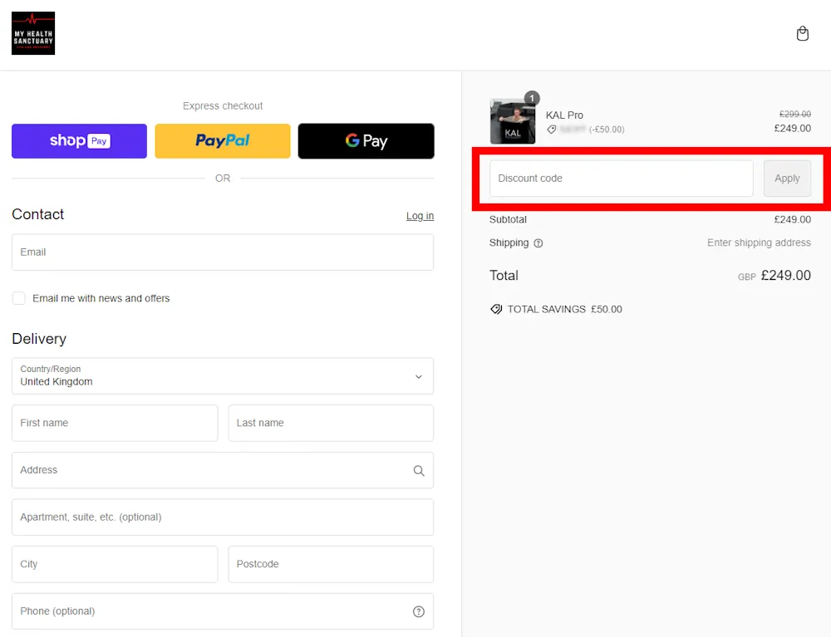
Task: Click the 'Contact' section heading
Action: 37,214
